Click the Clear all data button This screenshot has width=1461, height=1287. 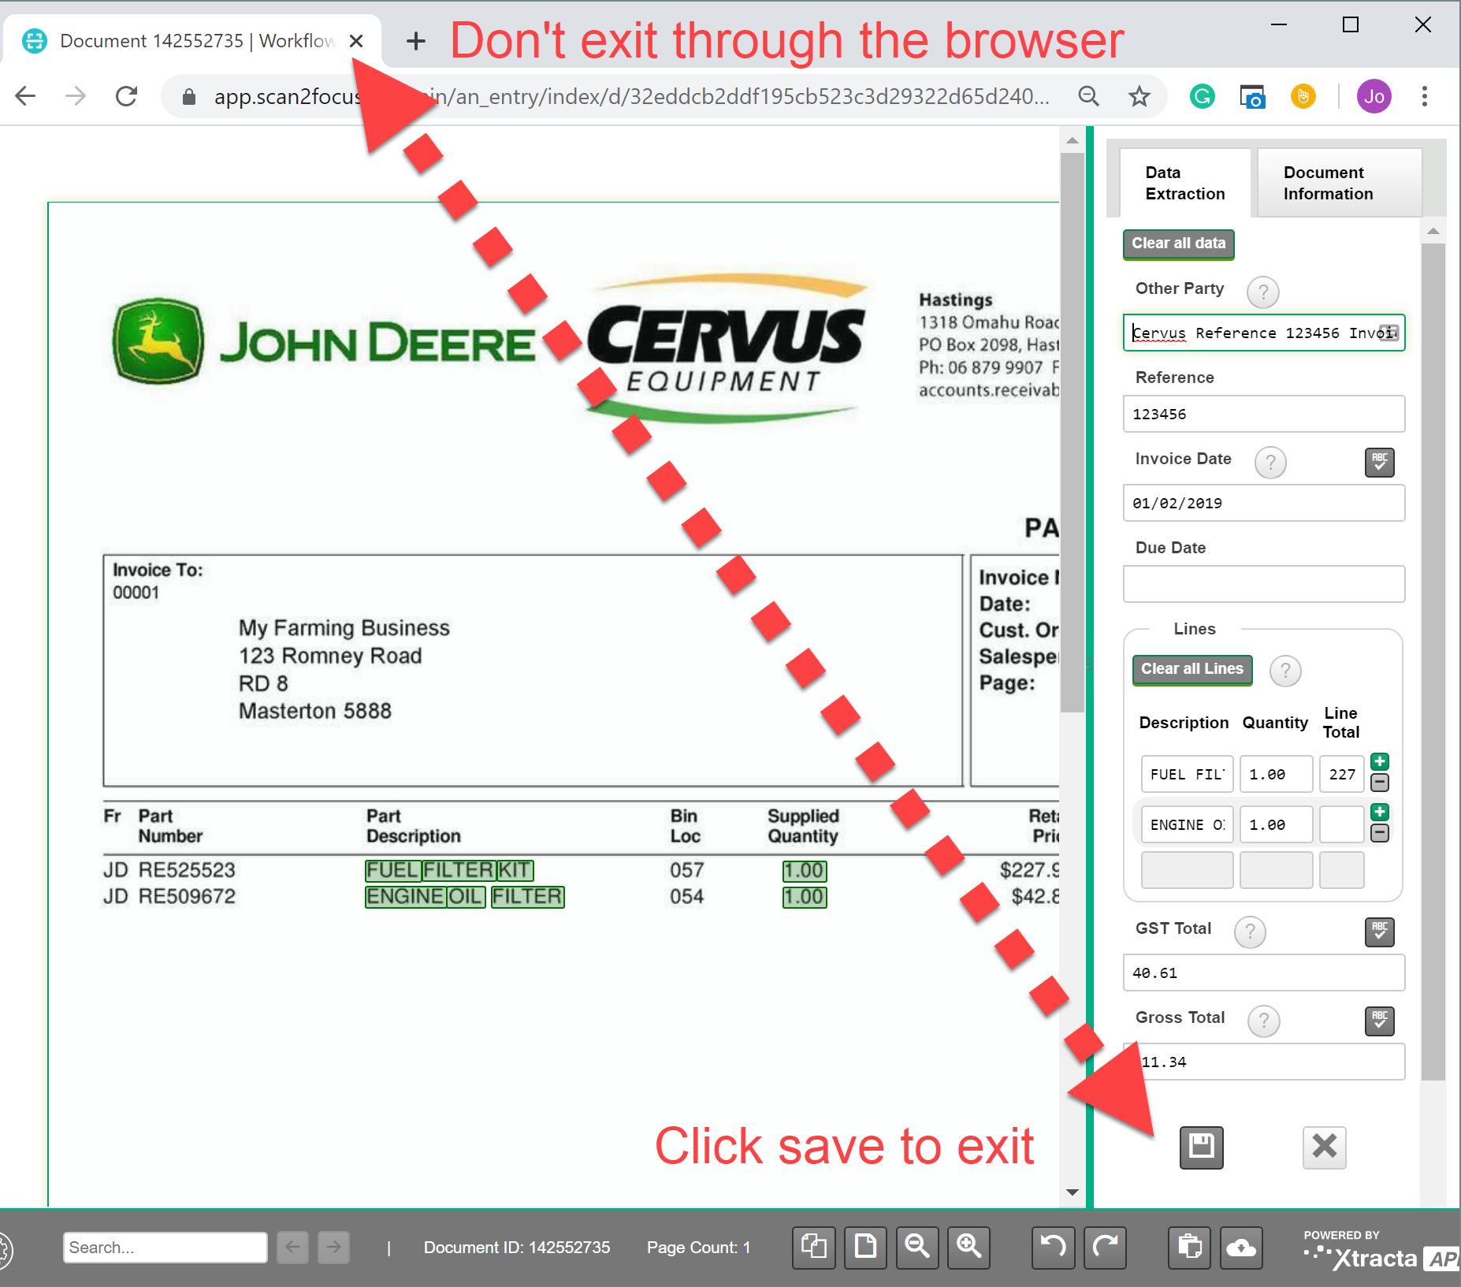coord(1178,244)
